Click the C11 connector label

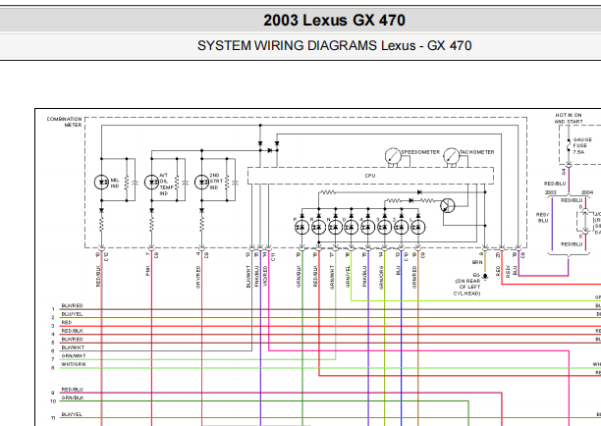[273, 256]
